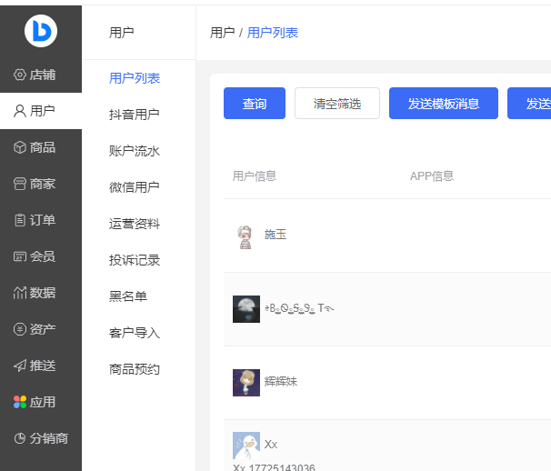This screenshot has width=551, height=471.
Task: Click the avatar of user 辉辉妹
Action: point(245,382)
